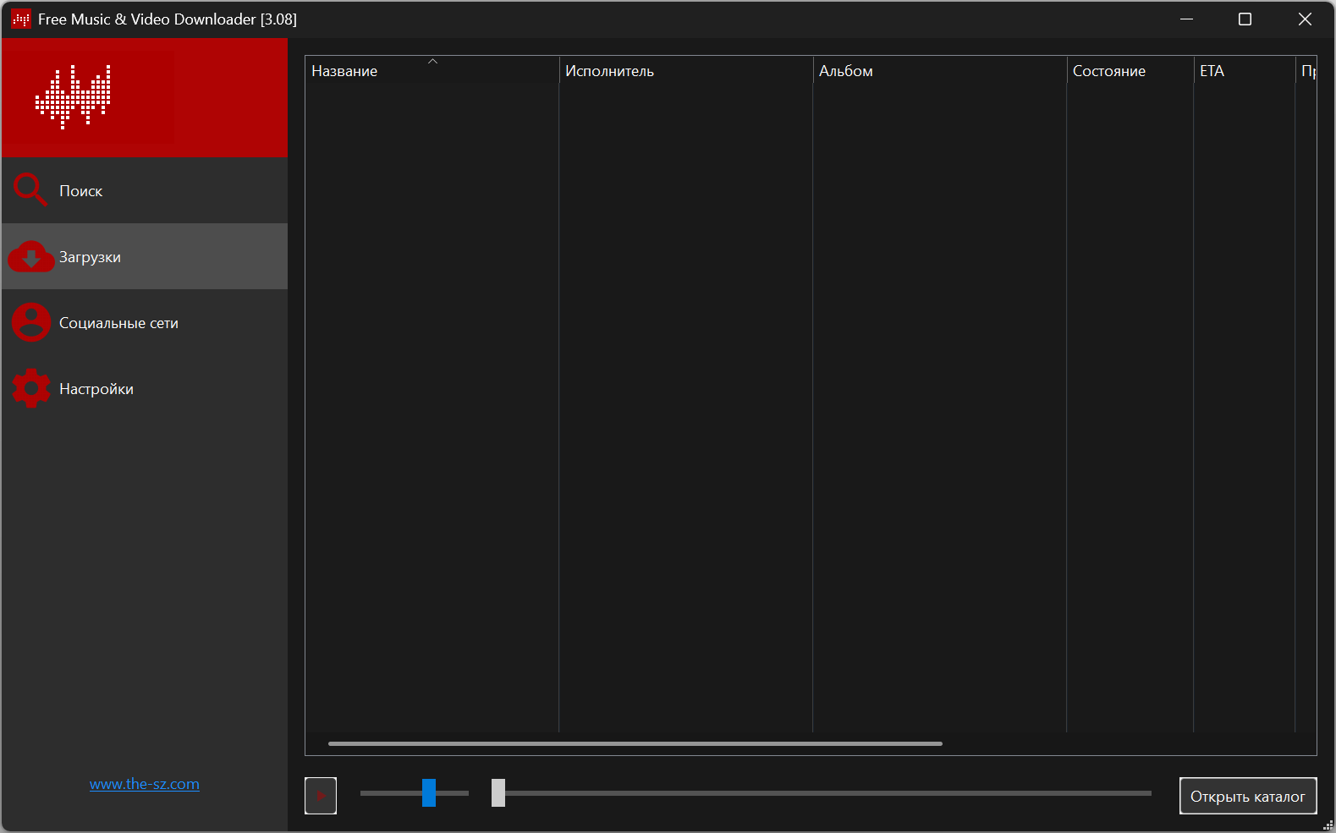Go to the Настройки section
The height and width of the screenshot is (833, 1336).
(96, 389)
